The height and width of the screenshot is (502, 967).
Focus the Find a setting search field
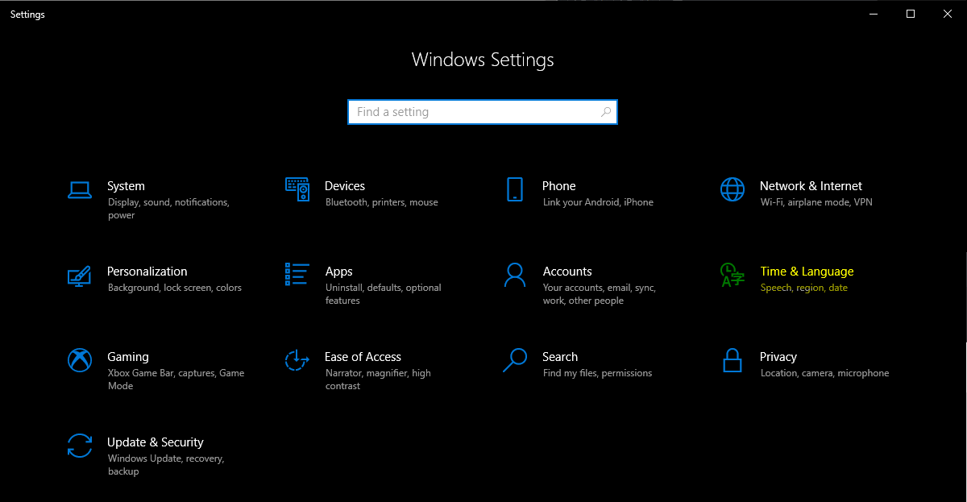tap(483, 112)
